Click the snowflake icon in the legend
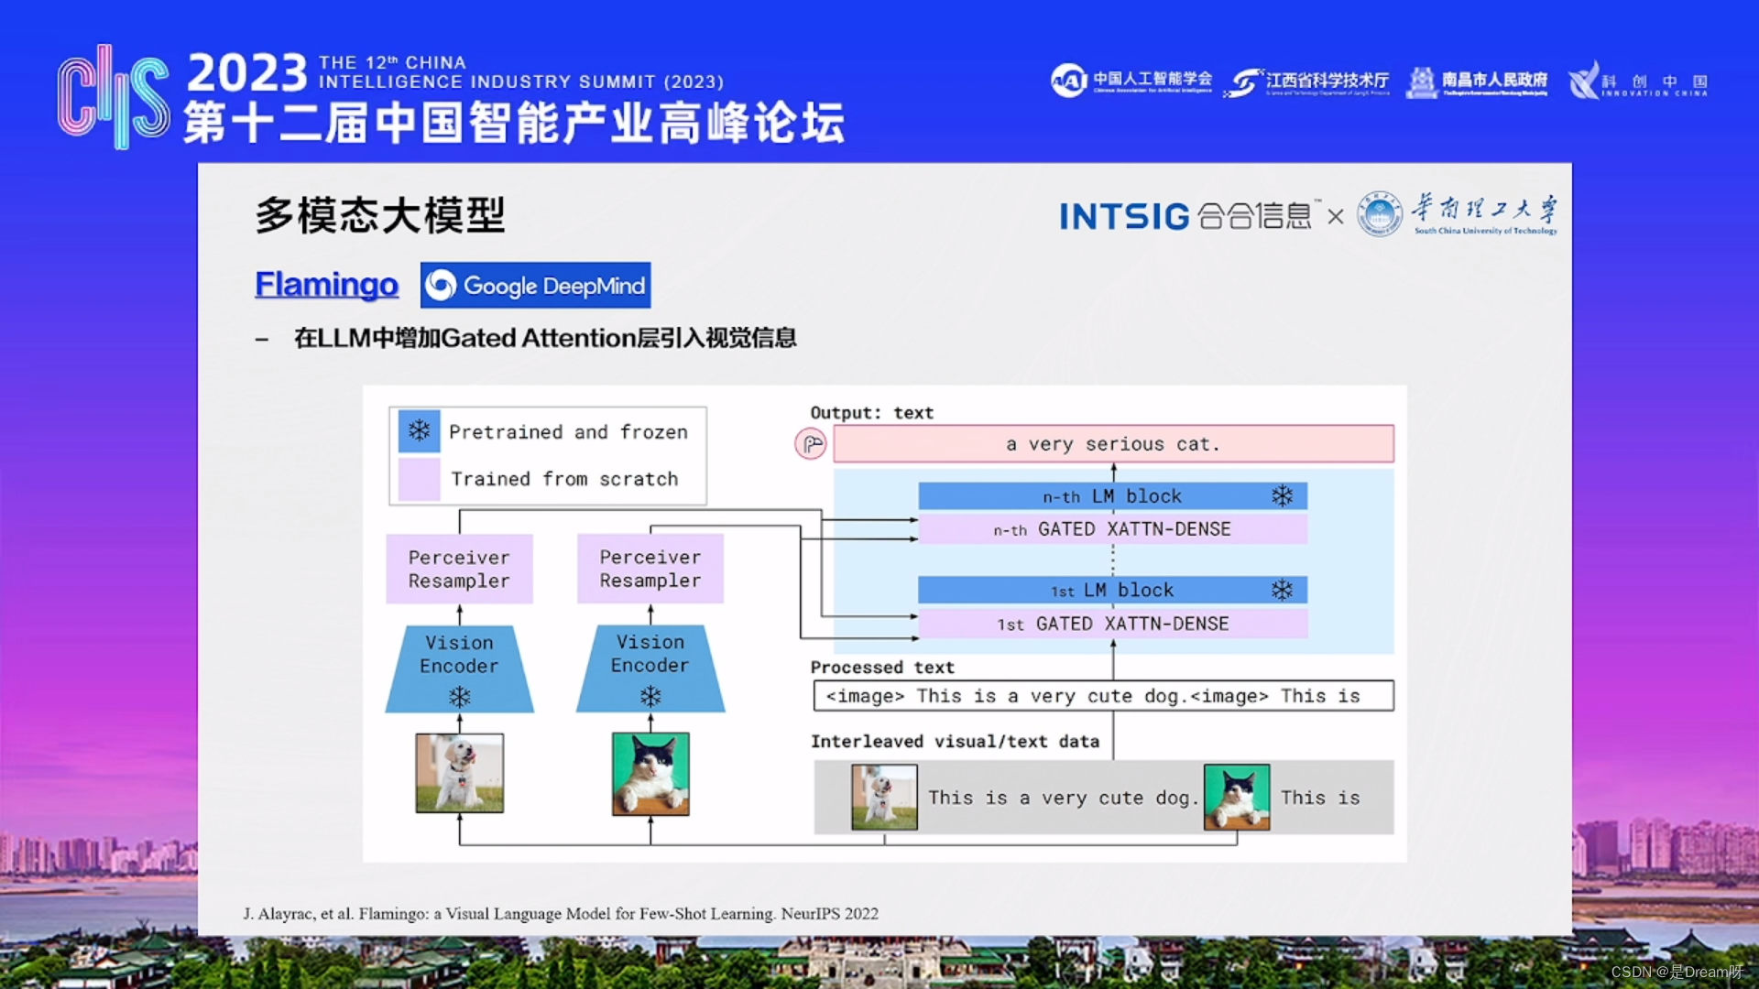 [419, 430]
